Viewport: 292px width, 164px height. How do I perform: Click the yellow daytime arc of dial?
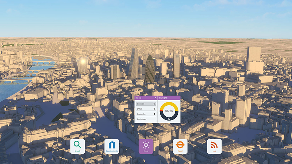pos(169,103)
